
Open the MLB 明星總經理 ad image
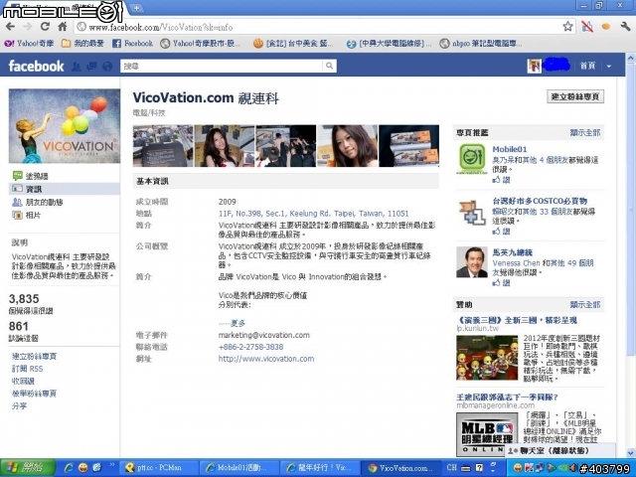[x=487, y=433]
